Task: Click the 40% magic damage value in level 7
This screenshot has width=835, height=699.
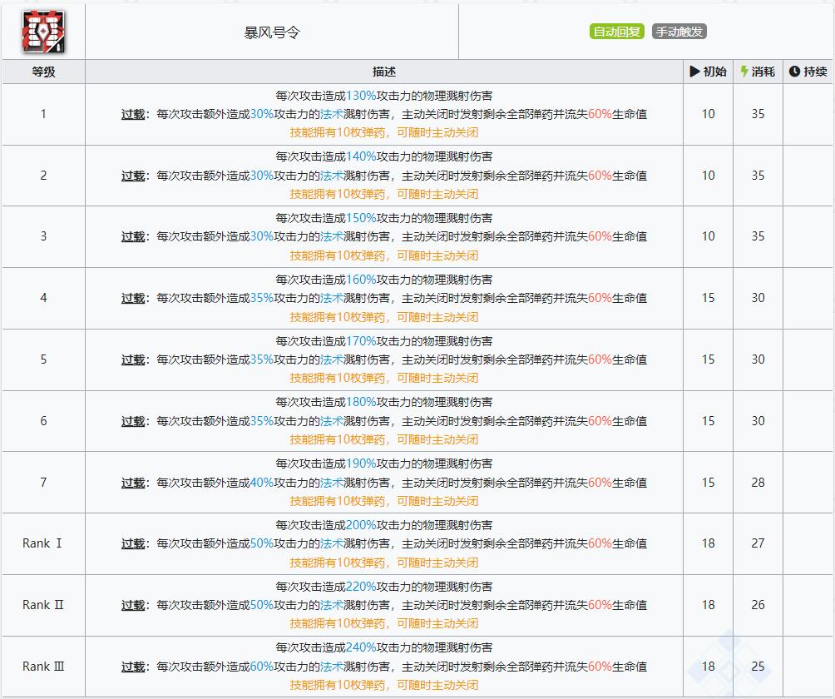Action: [x=261, y=483]
